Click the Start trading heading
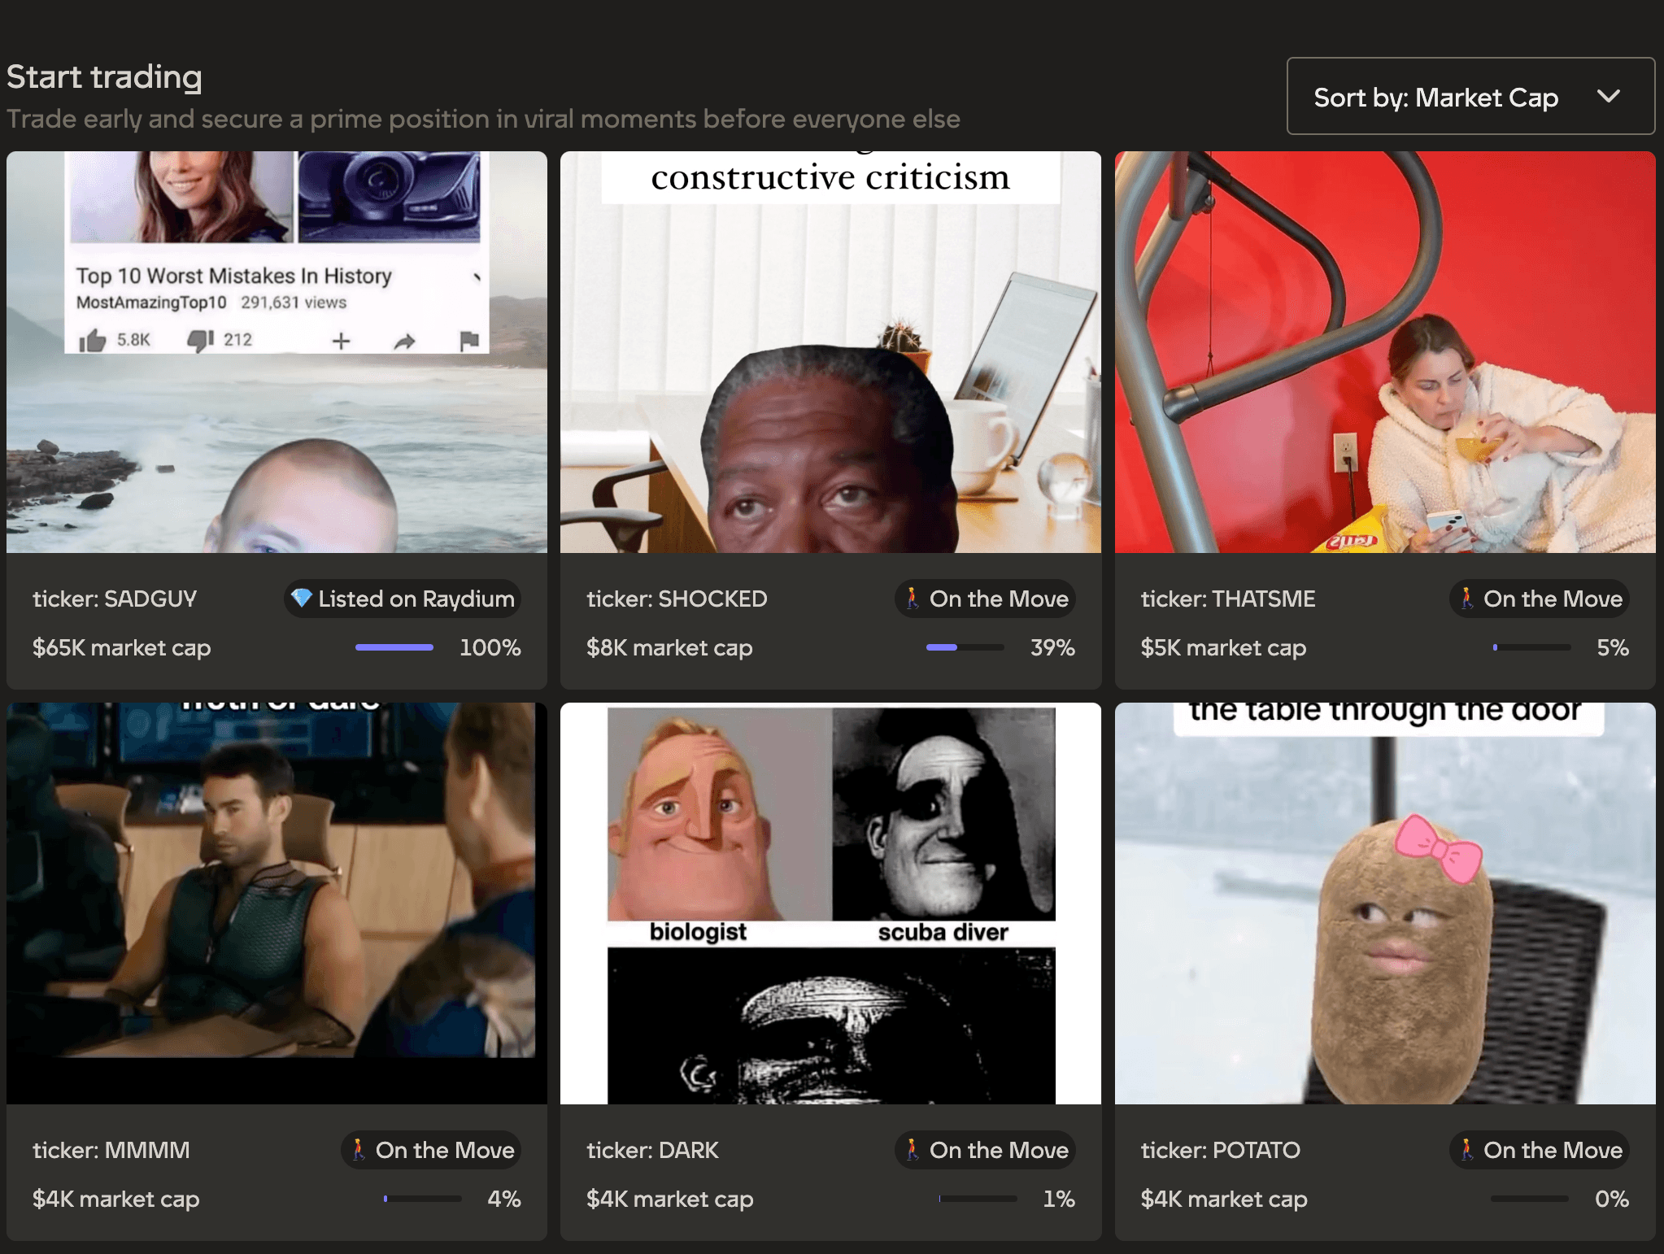Viewport: 1664px width, 1254px height. pyautogui.click(x=104, y=77)
